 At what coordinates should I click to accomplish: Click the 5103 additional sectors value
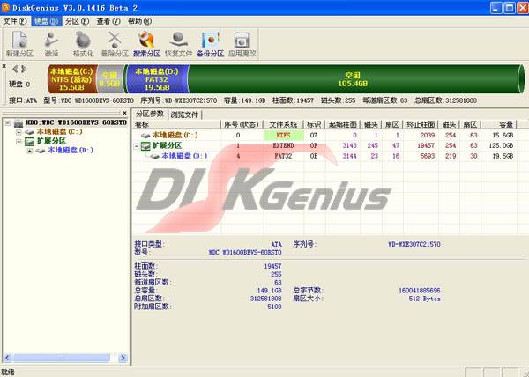[x=274, y=307]
